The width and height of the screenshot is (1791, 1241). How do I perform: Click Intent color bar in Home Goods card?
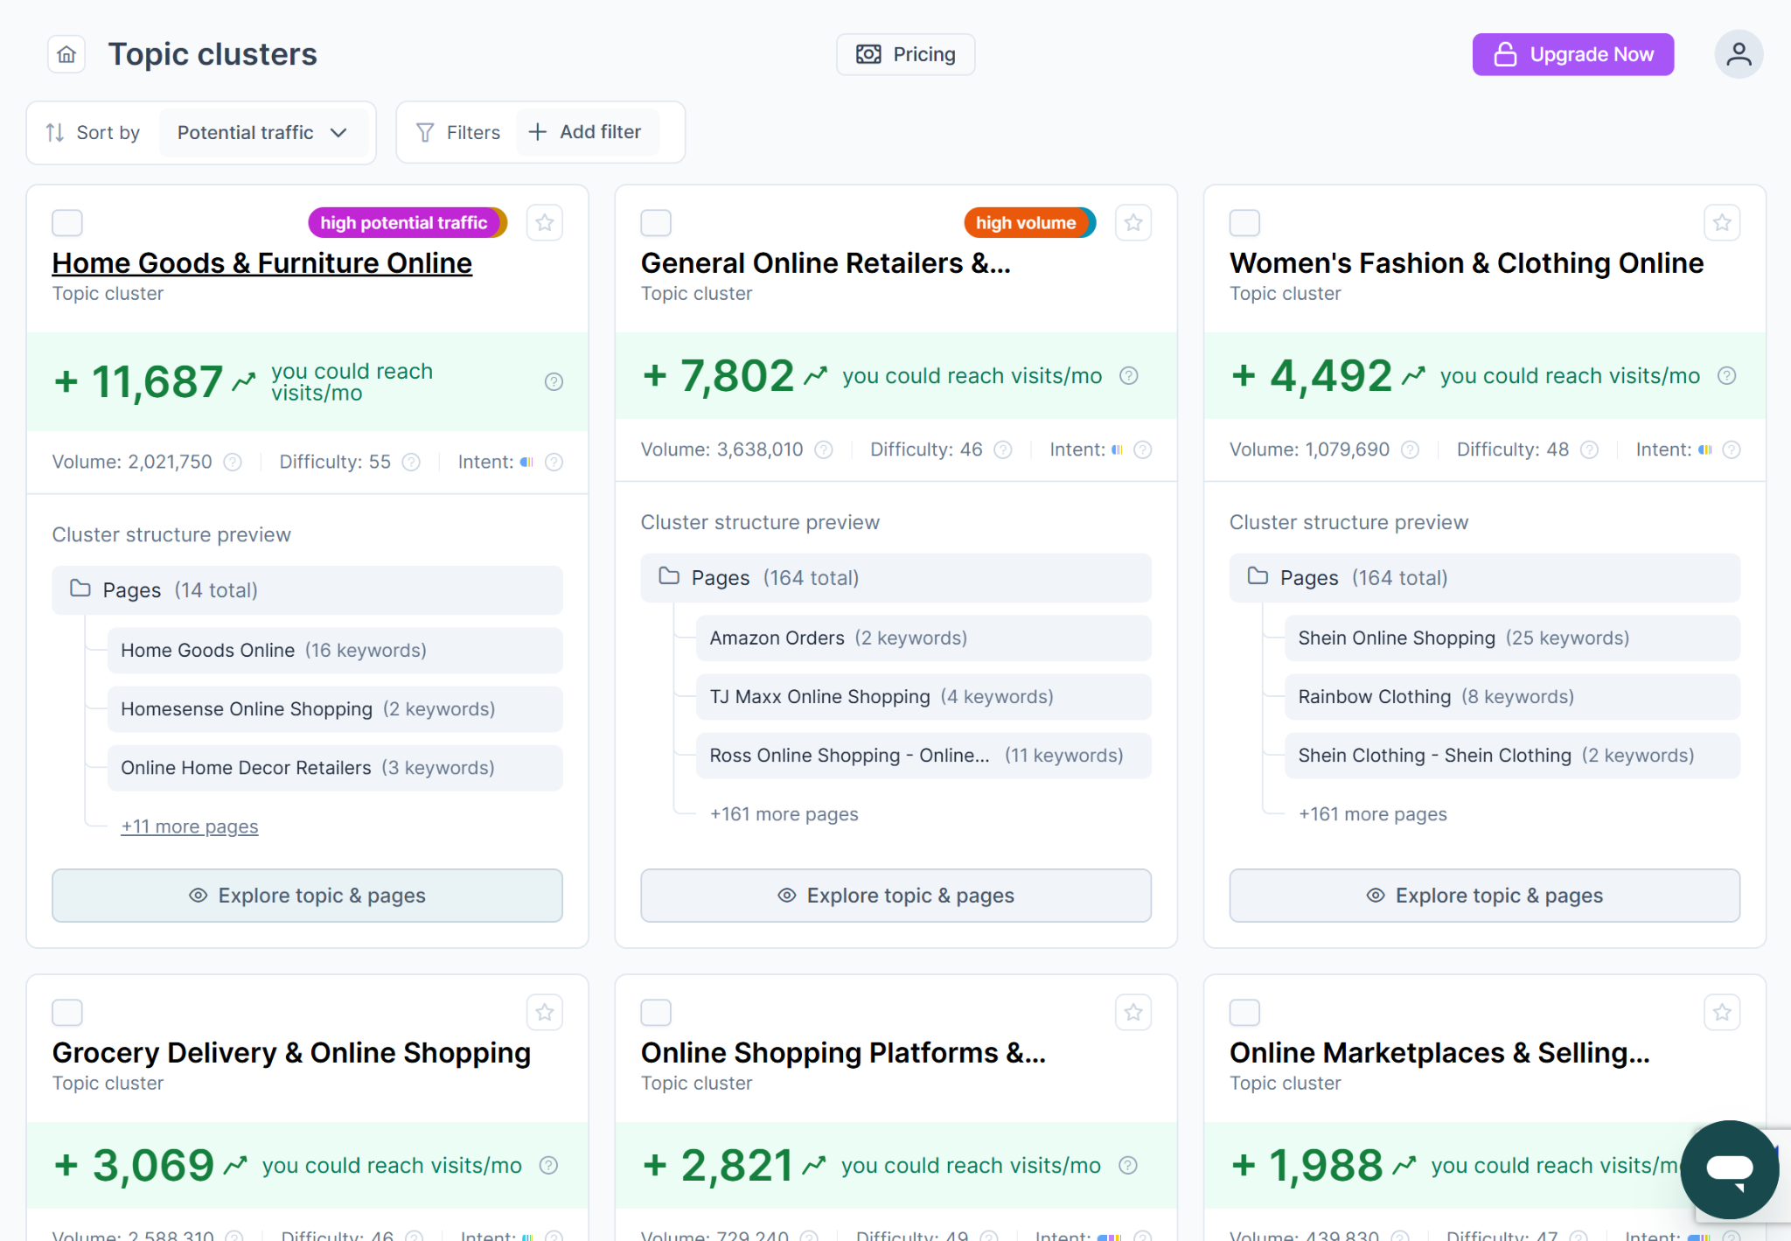click(526, 462)
